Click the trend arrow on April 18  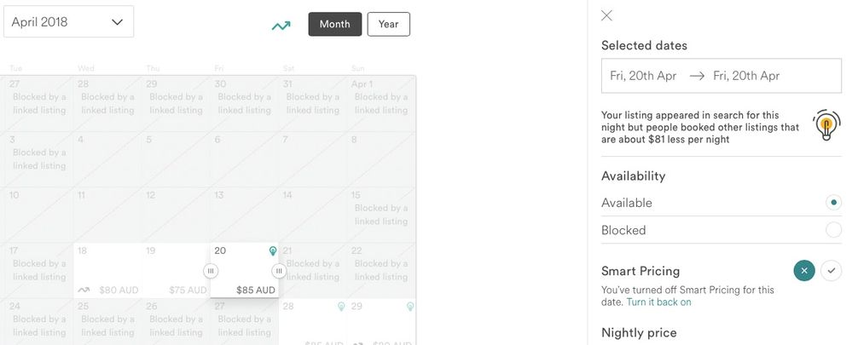(84, 290)
